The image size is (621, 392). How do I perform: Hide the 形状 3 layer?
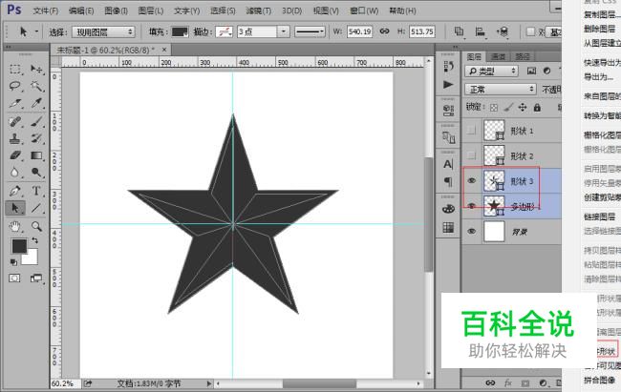coord(471,181)
